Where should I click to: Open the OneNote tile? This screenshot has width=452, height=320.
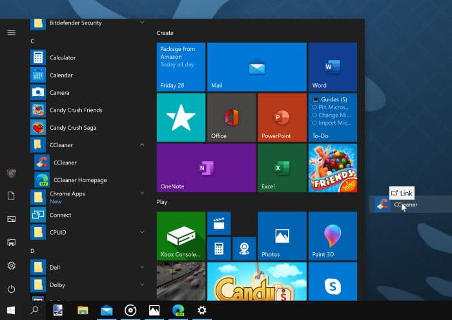tap(207, 168)
